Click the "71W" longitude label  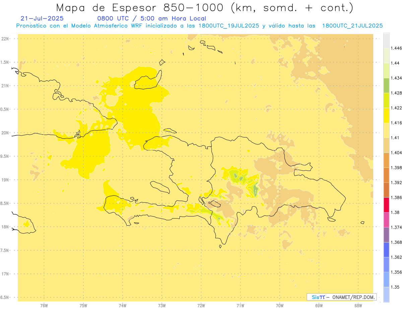tap(240, 306)
